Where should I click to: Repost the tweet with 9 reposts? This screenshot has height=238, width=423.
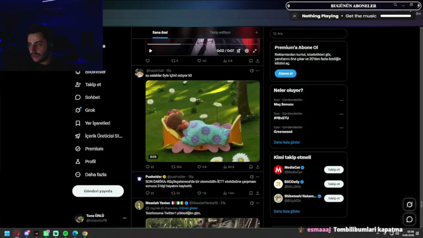pyautogui.click(x=174, y=61)
